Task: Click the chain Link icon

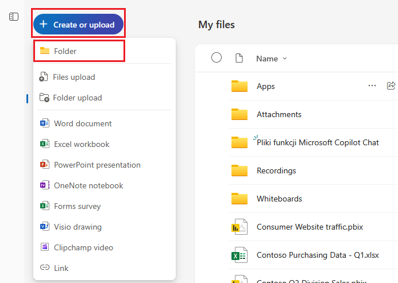Action: click(x=45, y=268)
